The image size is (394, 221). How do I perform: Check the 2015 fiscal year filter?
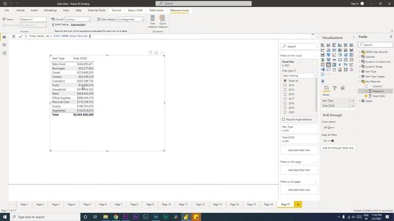pyautogui.click(x=285, y=90)
